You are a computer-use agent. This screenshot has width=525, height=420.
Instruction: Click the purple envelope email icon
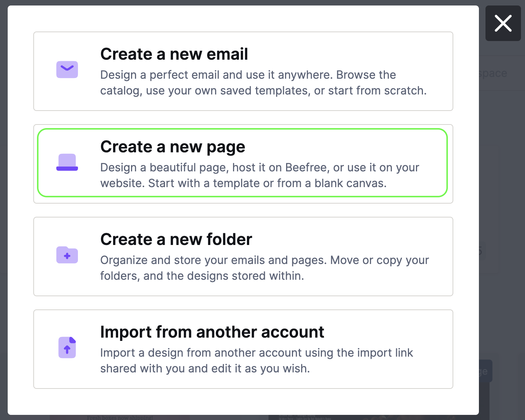pos(67,69)
